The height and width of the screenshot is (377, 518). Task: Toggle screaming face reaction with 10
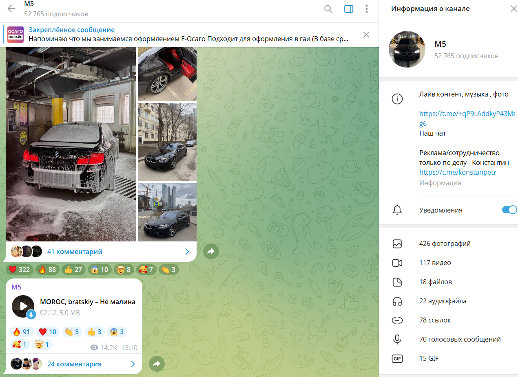click(99, 270)
